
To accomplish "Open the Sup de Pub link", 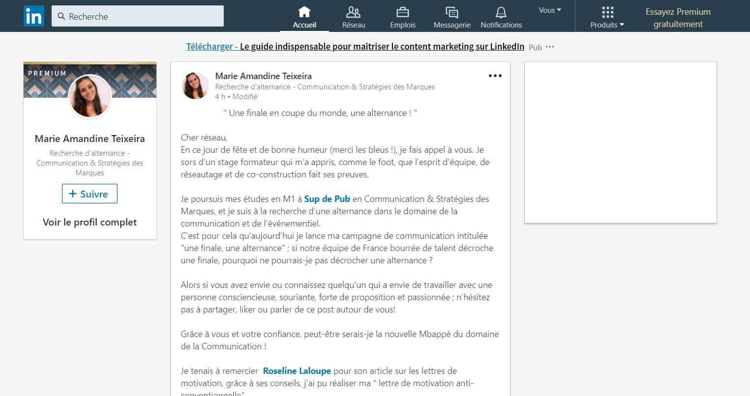I will click(x=327, y=199).
